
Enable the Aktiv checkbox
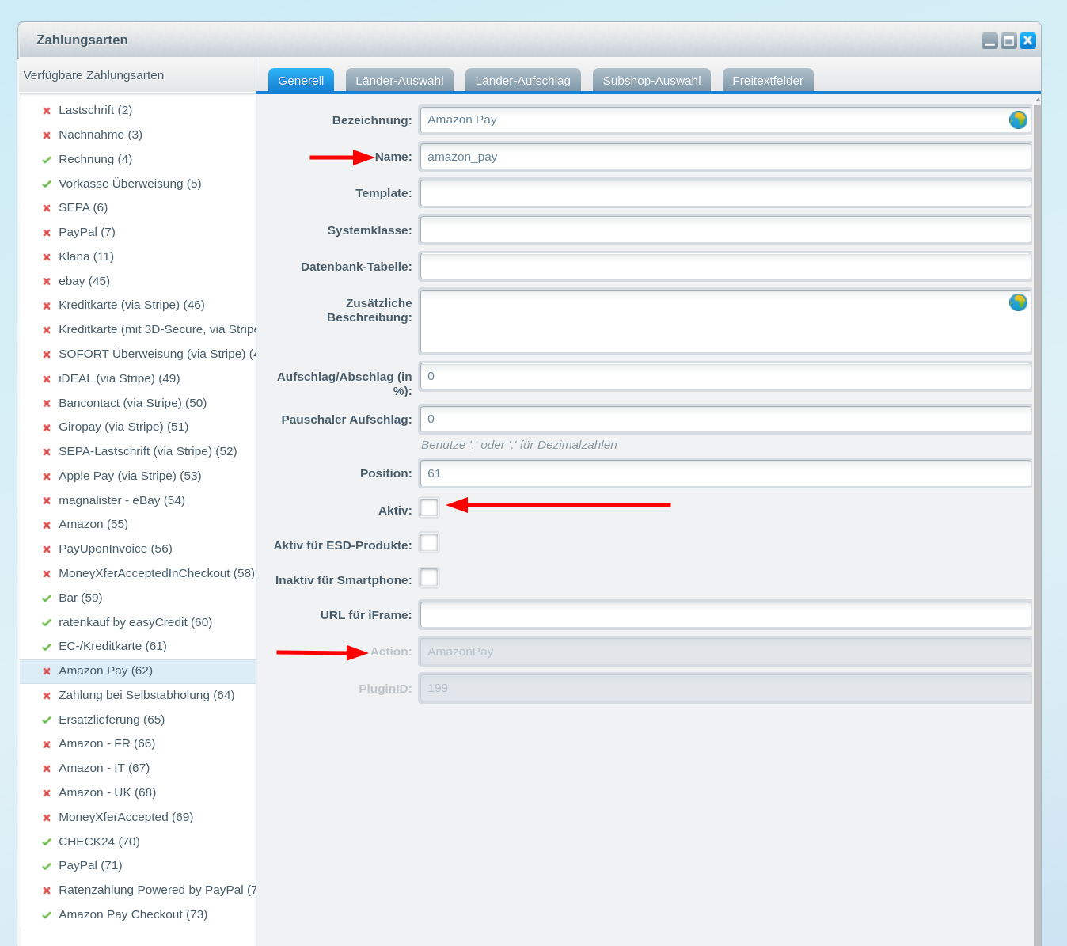(x=429, y=508)
